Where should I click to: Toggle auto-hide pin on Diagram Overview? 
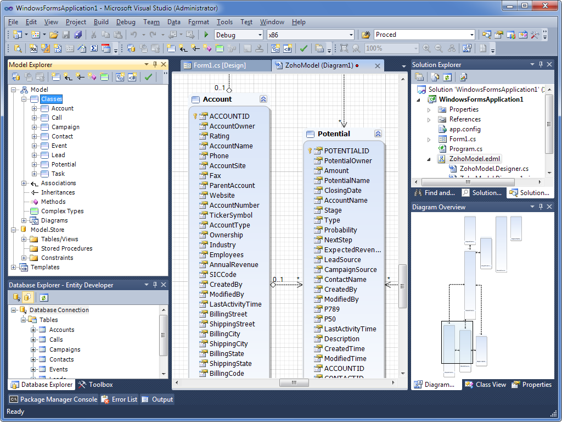[x=540, y=207]
